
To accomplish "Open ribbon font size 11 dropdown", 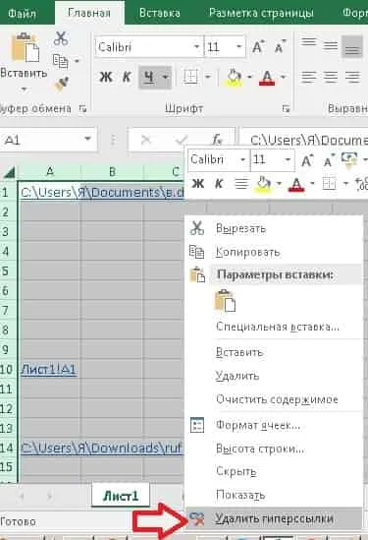I will [238, 46].
